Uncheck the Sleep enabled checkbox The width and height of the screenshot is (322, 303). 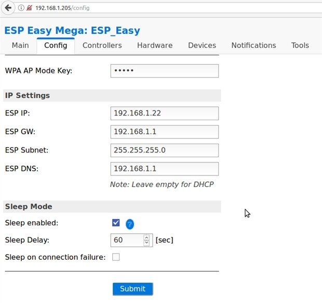point(116,223)
